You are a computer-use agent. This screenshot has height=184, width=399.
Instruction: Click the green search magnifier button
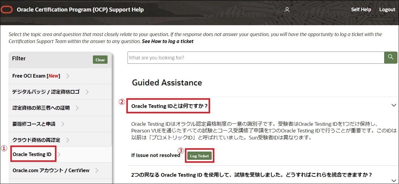pos(391,57)
